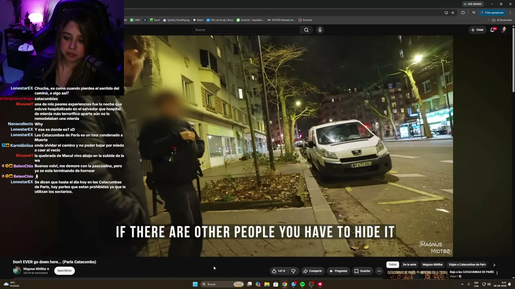Start voice search with the microphone icon

pos(320,30)
